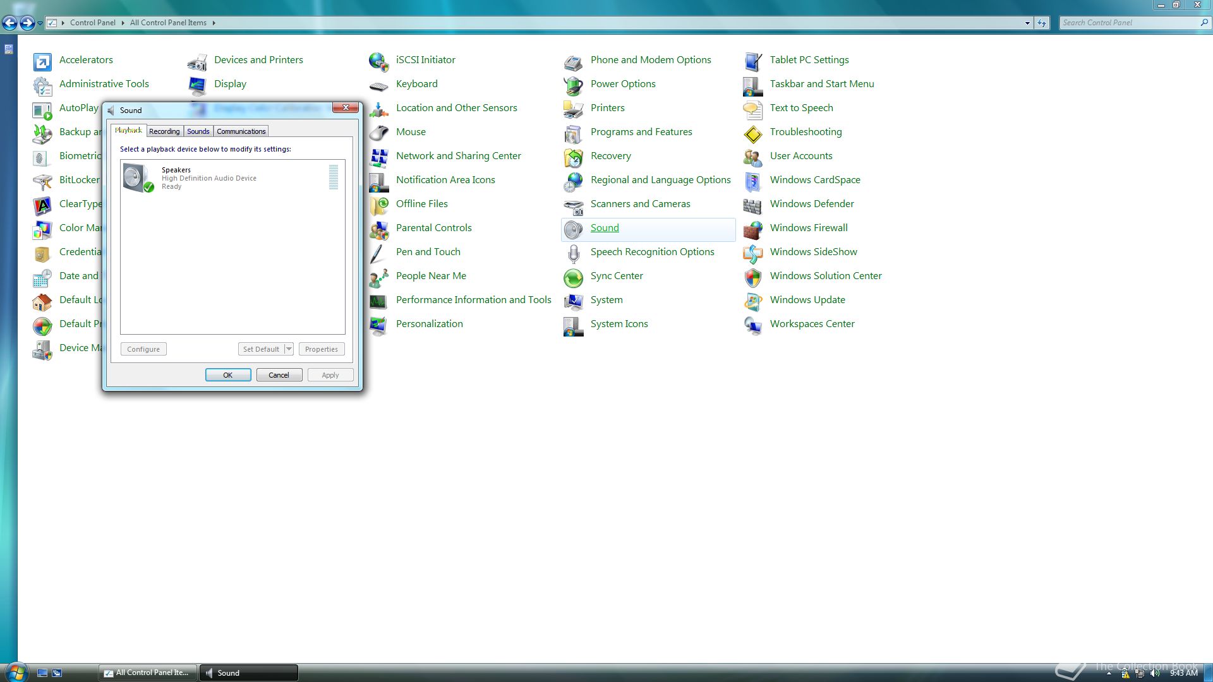Switch to All Control Panel Items taskbar button
This screenshot has height=682, width=1213.
[x=148, y=673]
